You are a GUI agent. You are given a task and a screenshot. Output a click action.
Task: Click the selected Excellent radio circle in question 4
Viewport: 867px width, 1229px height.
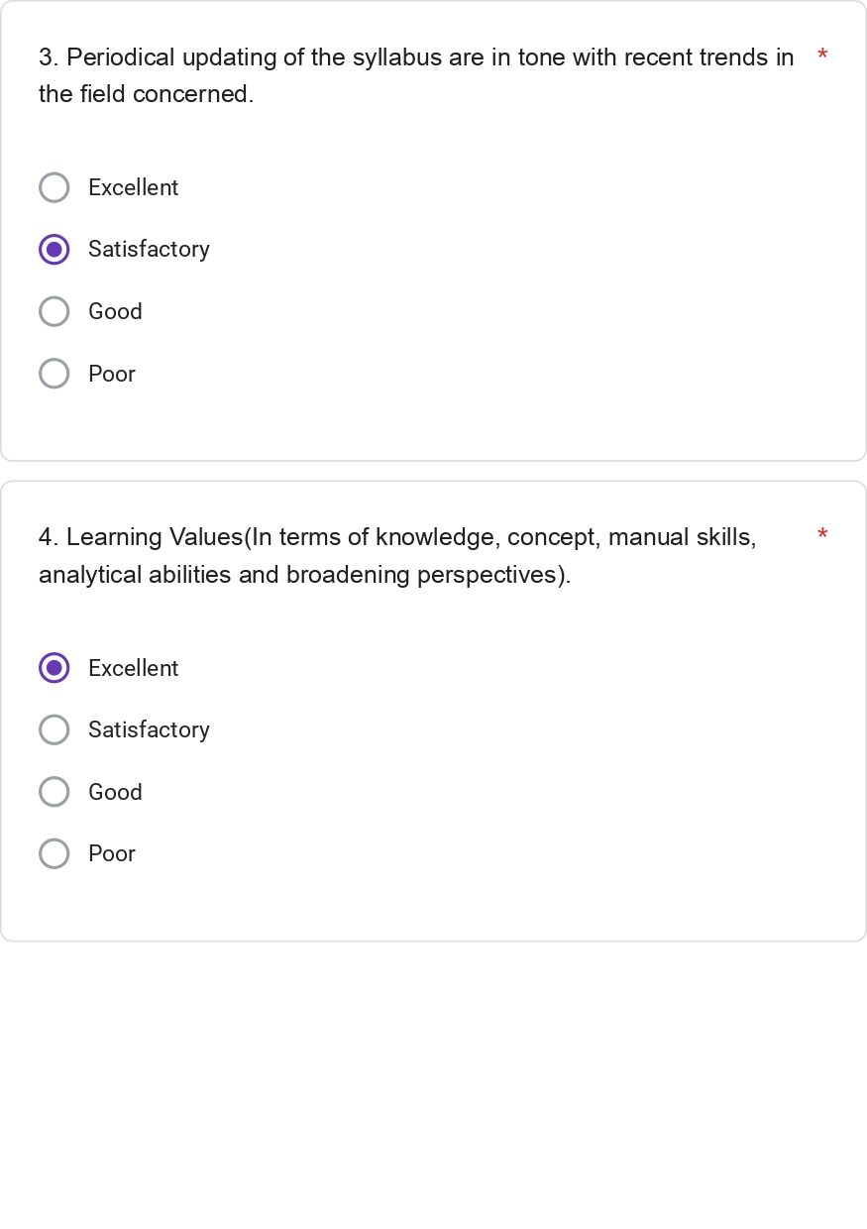tap(54, 668)
